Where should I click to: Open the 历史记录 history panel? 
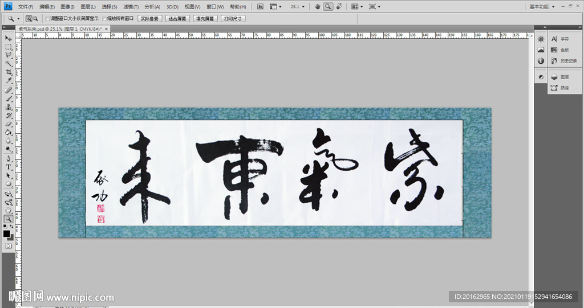tap(564, 61)
